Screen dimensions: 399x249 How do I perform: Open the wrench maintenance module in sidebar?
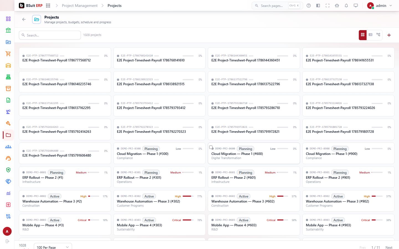click(x=8, y=123)
